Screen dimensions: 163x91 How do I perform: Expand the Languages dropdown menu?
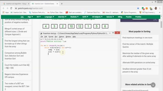[x=49, y=17]
